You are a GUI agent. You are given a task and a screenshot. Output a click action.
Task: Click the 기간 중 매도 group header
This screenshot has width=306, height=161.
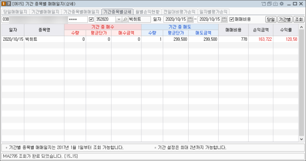click(180, 27)
